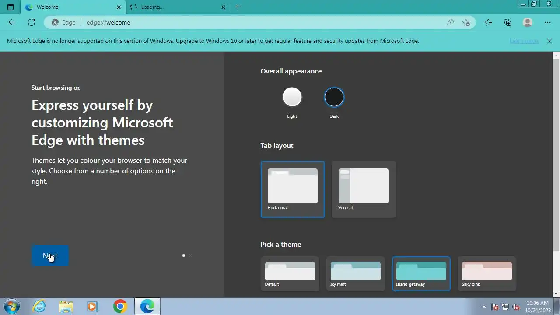Launch Google Chrome from taskbar
Screen dimensions: 560x315
(120, 306)
